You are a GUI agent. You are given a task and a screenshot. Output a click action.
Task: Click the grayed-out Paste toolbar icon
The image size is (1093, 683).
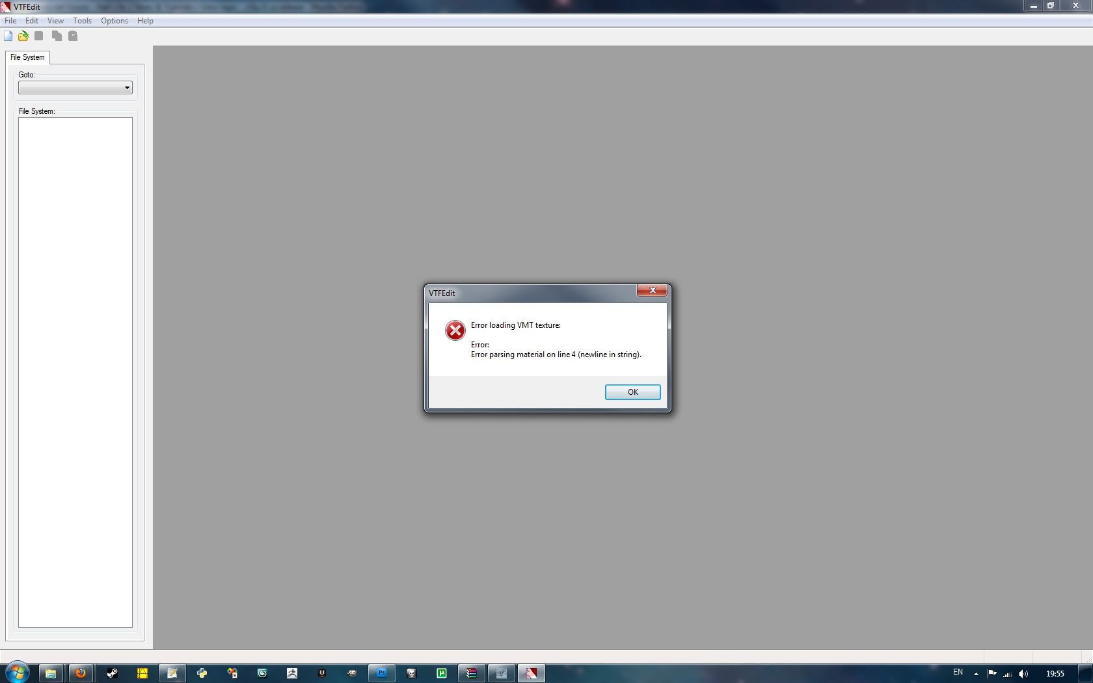(x=73, y=36)
